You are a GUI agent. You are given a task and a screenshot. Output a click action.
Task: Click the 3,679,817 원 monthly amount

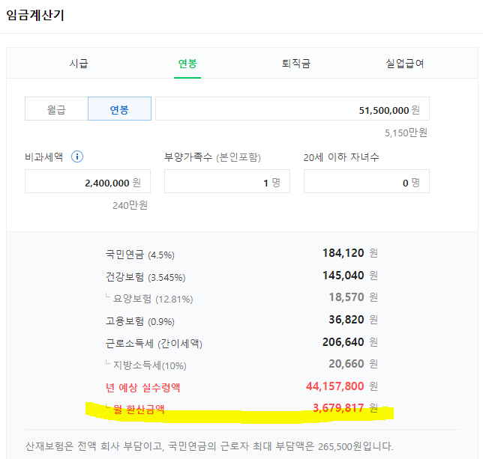(x=345, y=408)
